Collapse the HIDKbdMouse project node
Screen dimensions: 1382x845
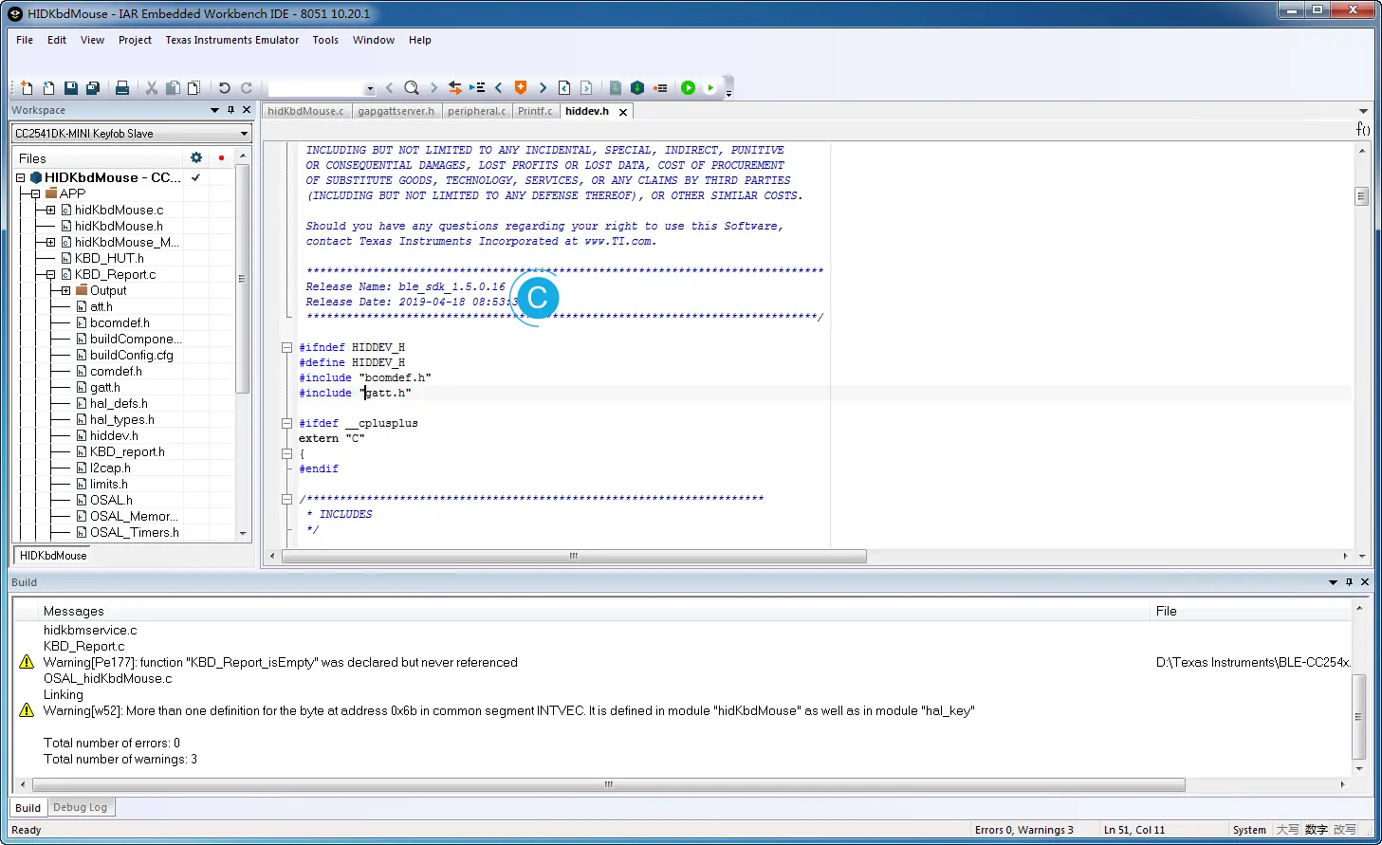[20, 177]
